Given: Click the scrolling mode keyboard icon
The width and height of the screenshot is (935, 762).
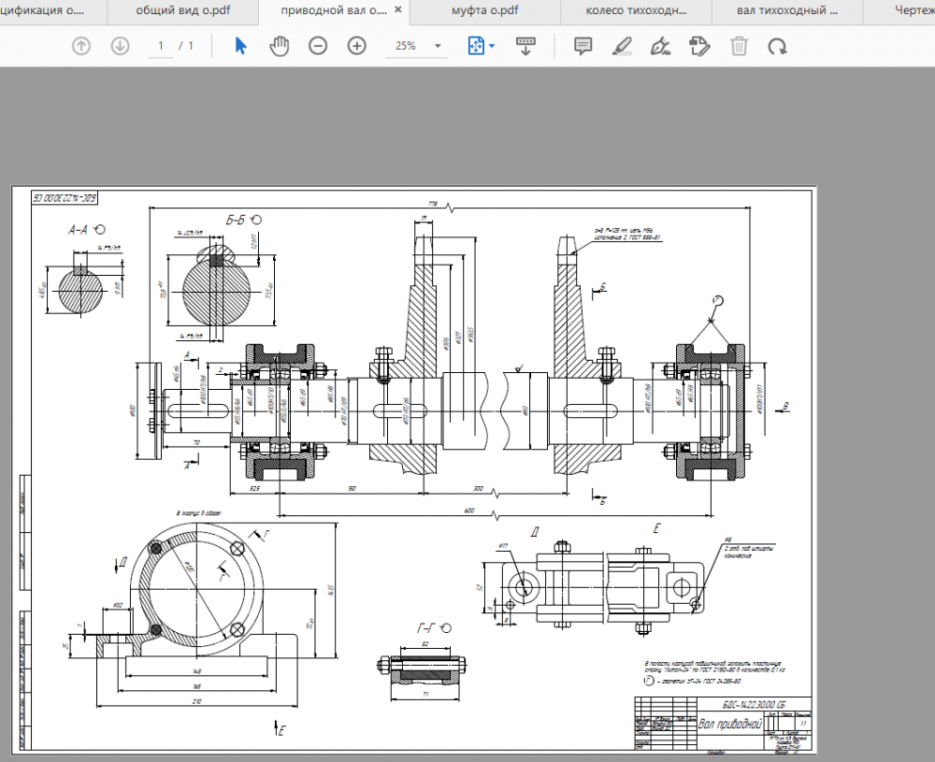Looking at the screenshot, I should click(525, 46).
